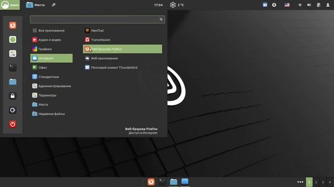
Task: Select the active workspace 1 button
Action: [309, 182]
